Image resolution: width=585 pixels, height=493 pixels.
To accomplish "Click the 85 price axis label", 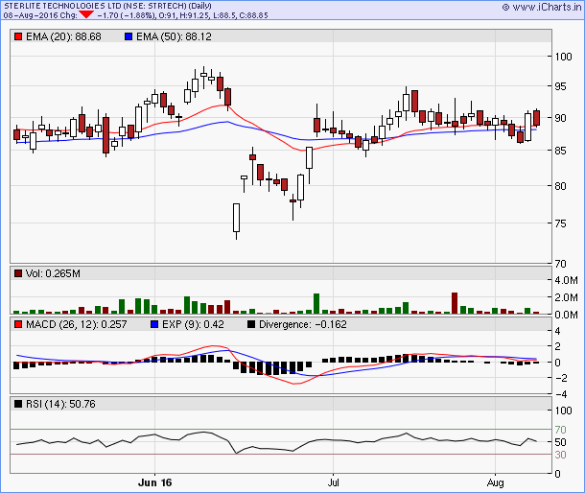I will pyautogui.click(x=560, y=151).
